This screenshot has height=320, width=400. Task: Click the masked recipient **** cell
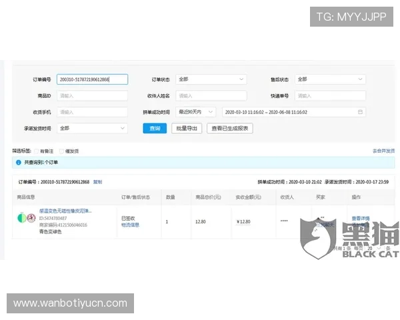(x=284, y=221)
